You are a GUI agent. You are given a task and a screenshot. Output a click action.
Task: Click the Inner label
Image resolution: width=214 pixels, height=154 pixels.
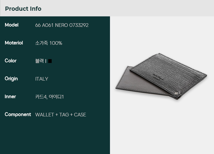(x=10, y=97)
